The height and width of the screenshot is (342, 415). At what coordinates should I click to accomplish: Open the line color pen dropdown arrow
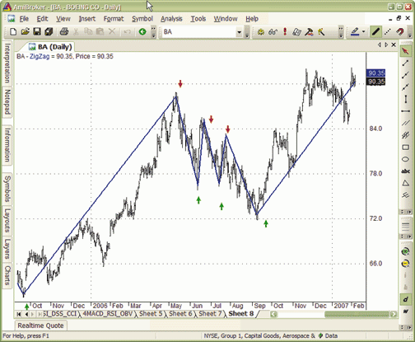(364, 32)
